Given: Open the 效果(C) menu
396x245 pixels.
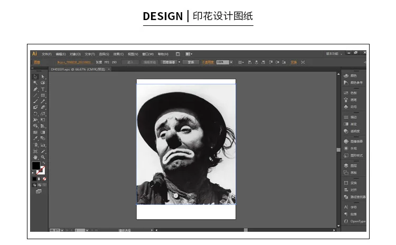Looking at the screenshot, I should click(x=118, y=54).
